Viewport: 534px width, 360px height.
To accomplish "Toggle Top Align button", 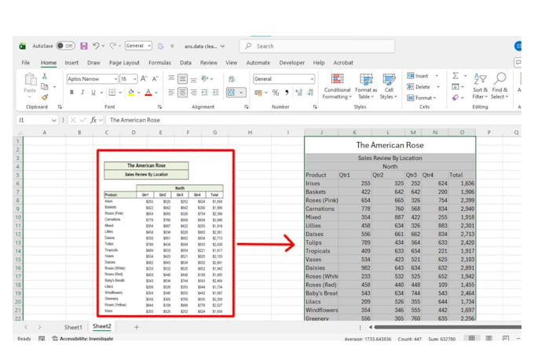I will 171,79.
